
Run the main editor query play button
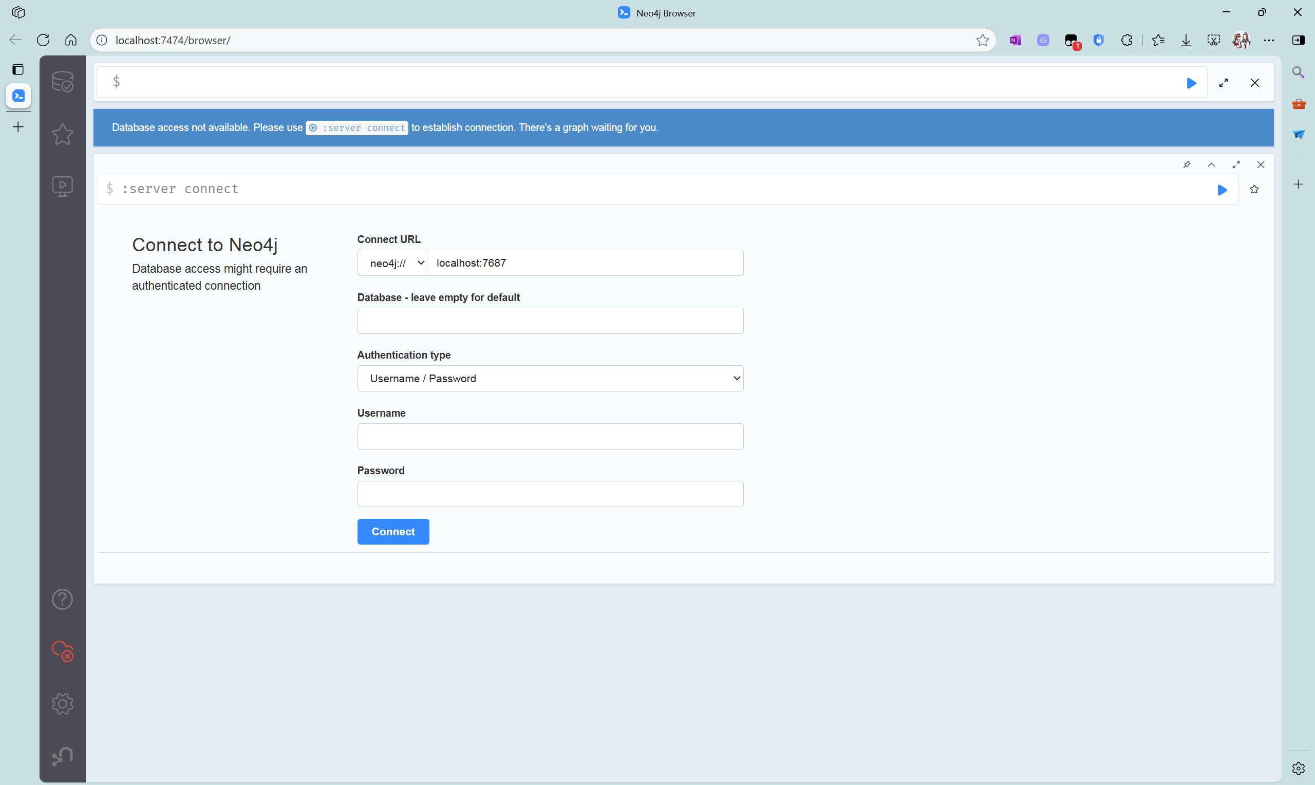pos(1191,83)
